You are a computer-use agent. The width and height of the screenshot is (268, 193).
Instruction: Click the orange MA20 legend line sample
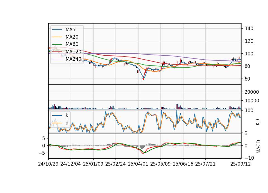pyautogui.click(x=57, y=37)
